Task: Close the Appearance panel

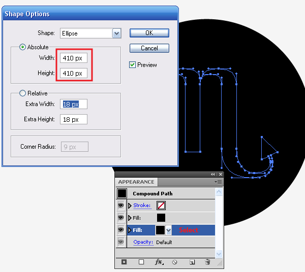Action: click(221, 175)
